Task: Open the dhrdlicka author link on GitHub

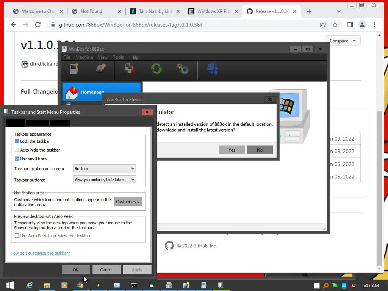Action: [x=41, y=64]
